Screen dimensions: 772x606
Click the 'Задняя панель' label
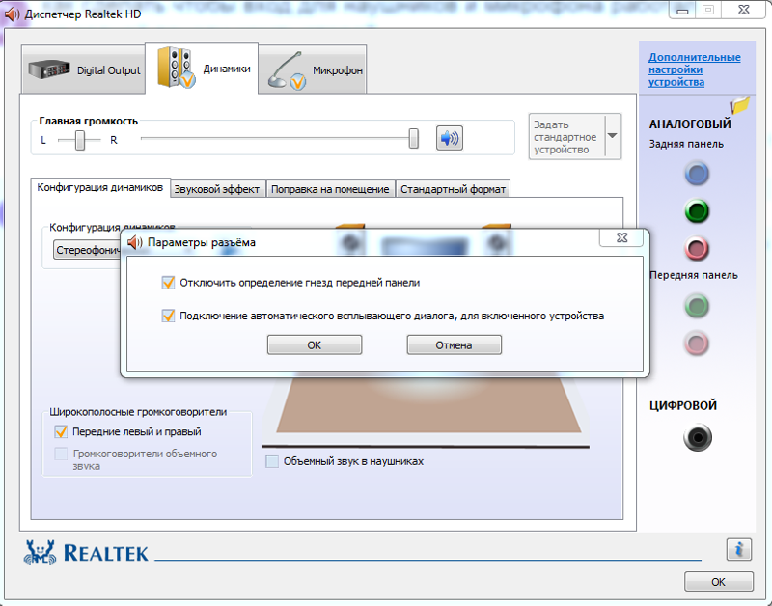click(686, 144)
